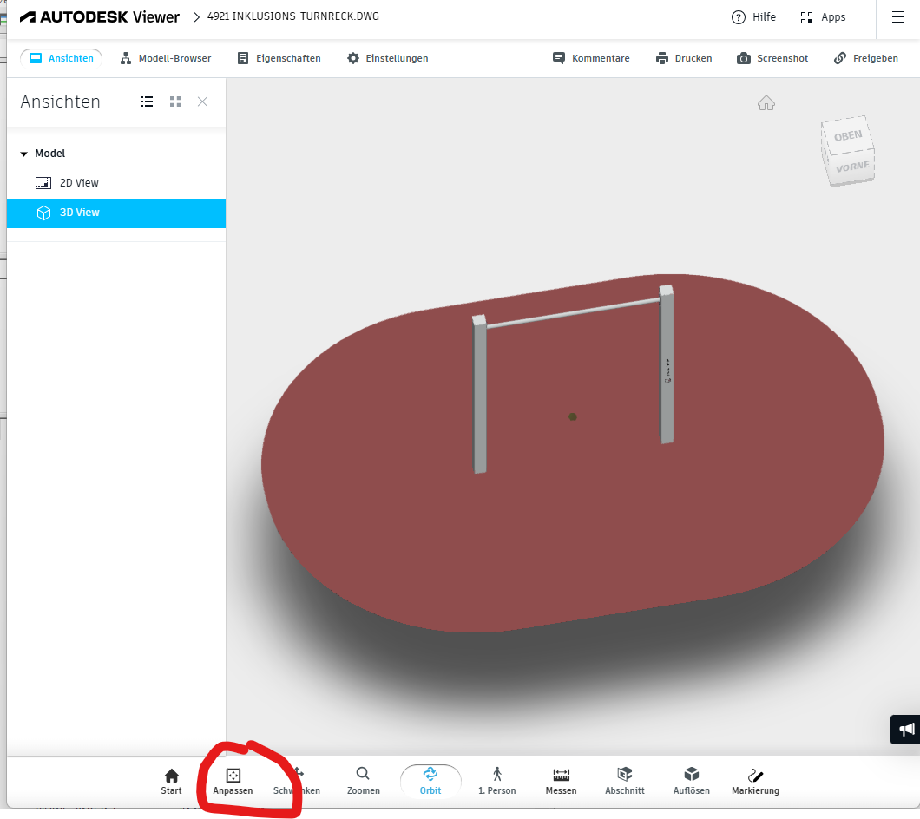Open the Eigenschaften tab

(279, 58)
